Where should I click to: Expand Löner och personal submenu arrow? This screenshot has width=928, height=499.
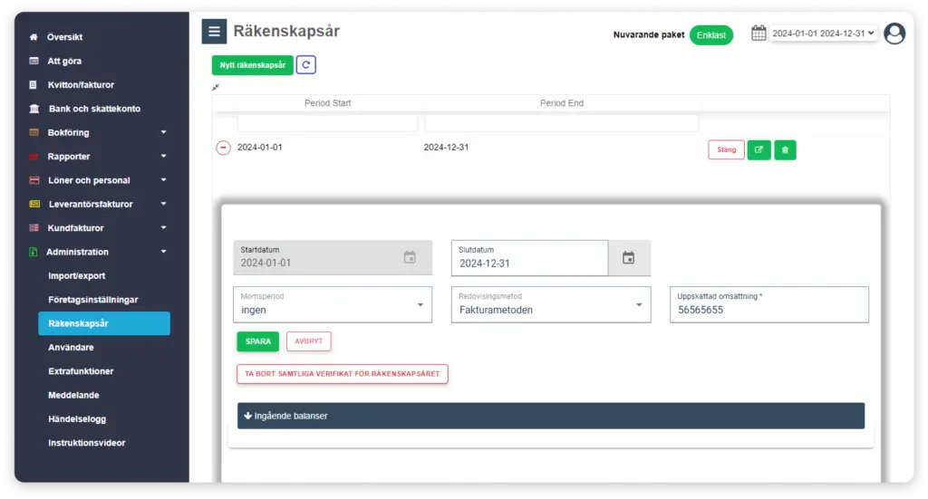163,179
